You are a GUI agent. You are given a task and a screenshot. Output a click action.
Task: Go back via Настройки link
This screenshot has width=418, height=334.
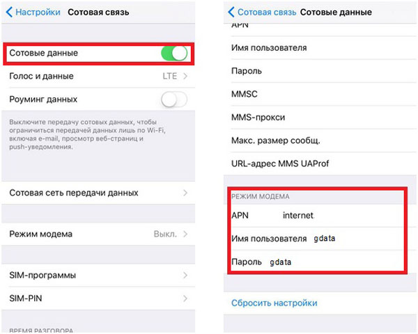pos(38,13)
